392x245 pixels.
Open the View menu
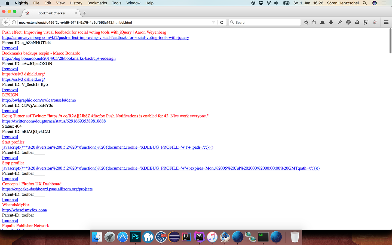point(60,3)
